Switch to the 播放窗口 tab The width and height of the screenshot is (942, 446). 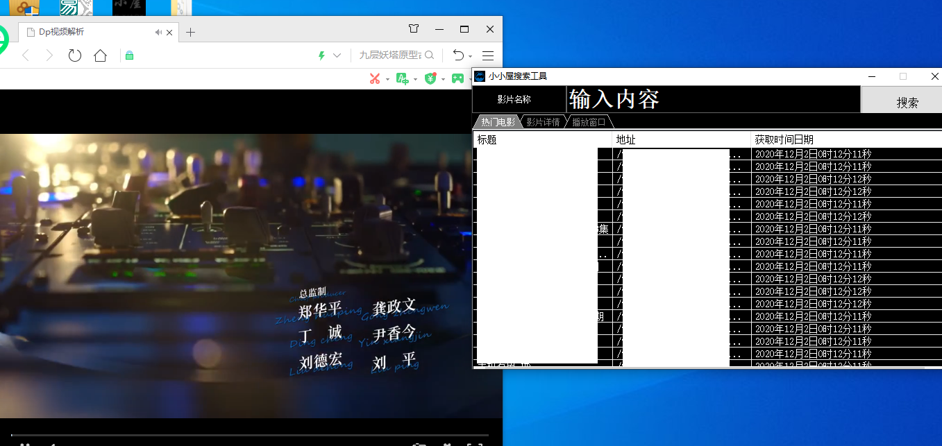589,122
